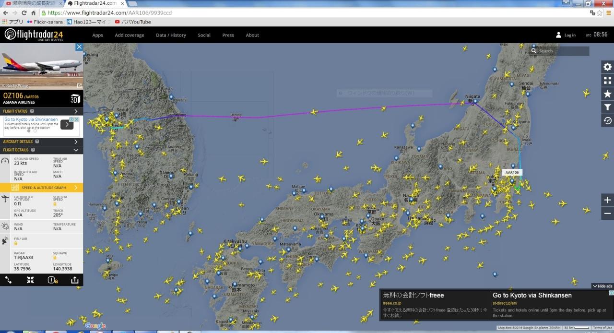Expand the Flight Status section
614x333 pixels.
[x=41, y=111]
